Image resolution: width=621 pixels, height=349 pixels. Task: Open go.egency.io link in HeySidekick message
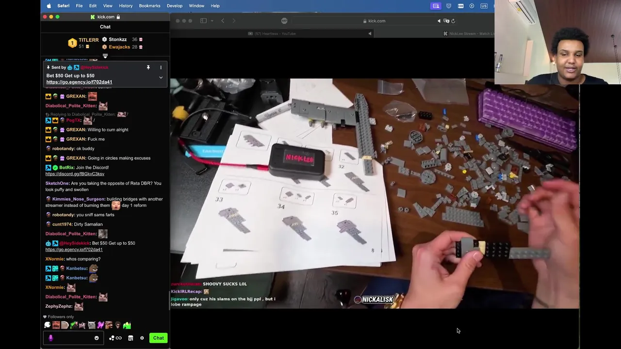74,250
